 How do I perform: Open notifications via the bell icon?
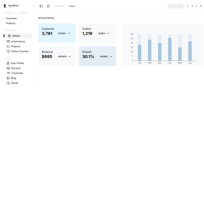(196, 6)
